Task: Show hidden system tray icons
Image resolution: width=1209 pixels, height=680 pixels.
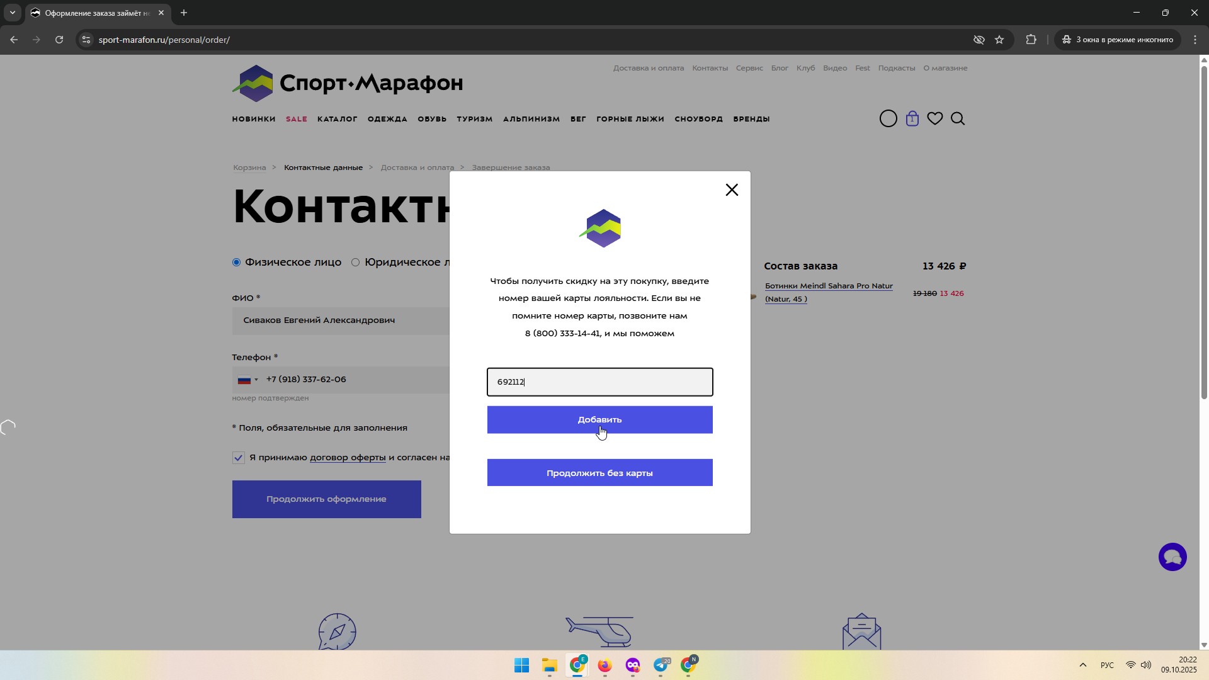Action: click(1083, 665)
